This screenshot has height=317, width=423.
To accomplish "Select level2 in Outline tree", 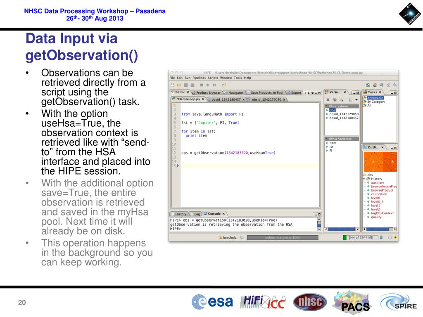I will click(375, 209).
